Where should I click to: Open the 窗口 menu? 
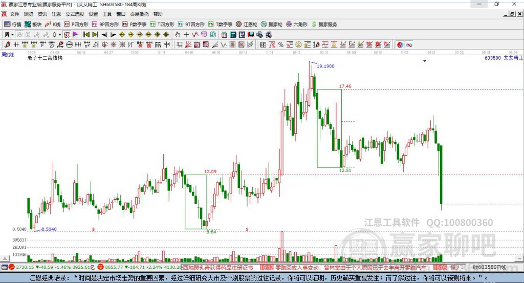coord(121,14)
